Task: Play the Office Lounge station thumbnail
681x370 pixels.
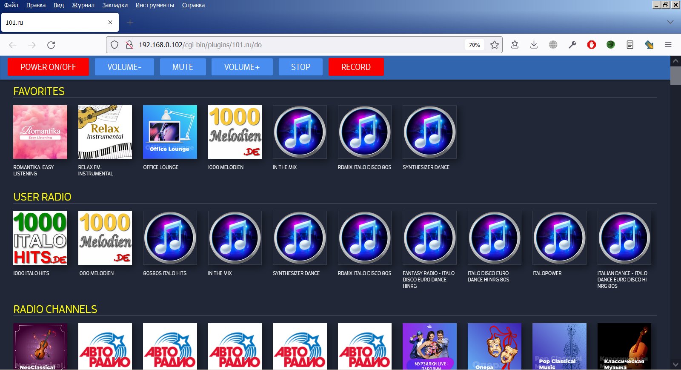Action: pyautogui.click(x=170, y=132)
